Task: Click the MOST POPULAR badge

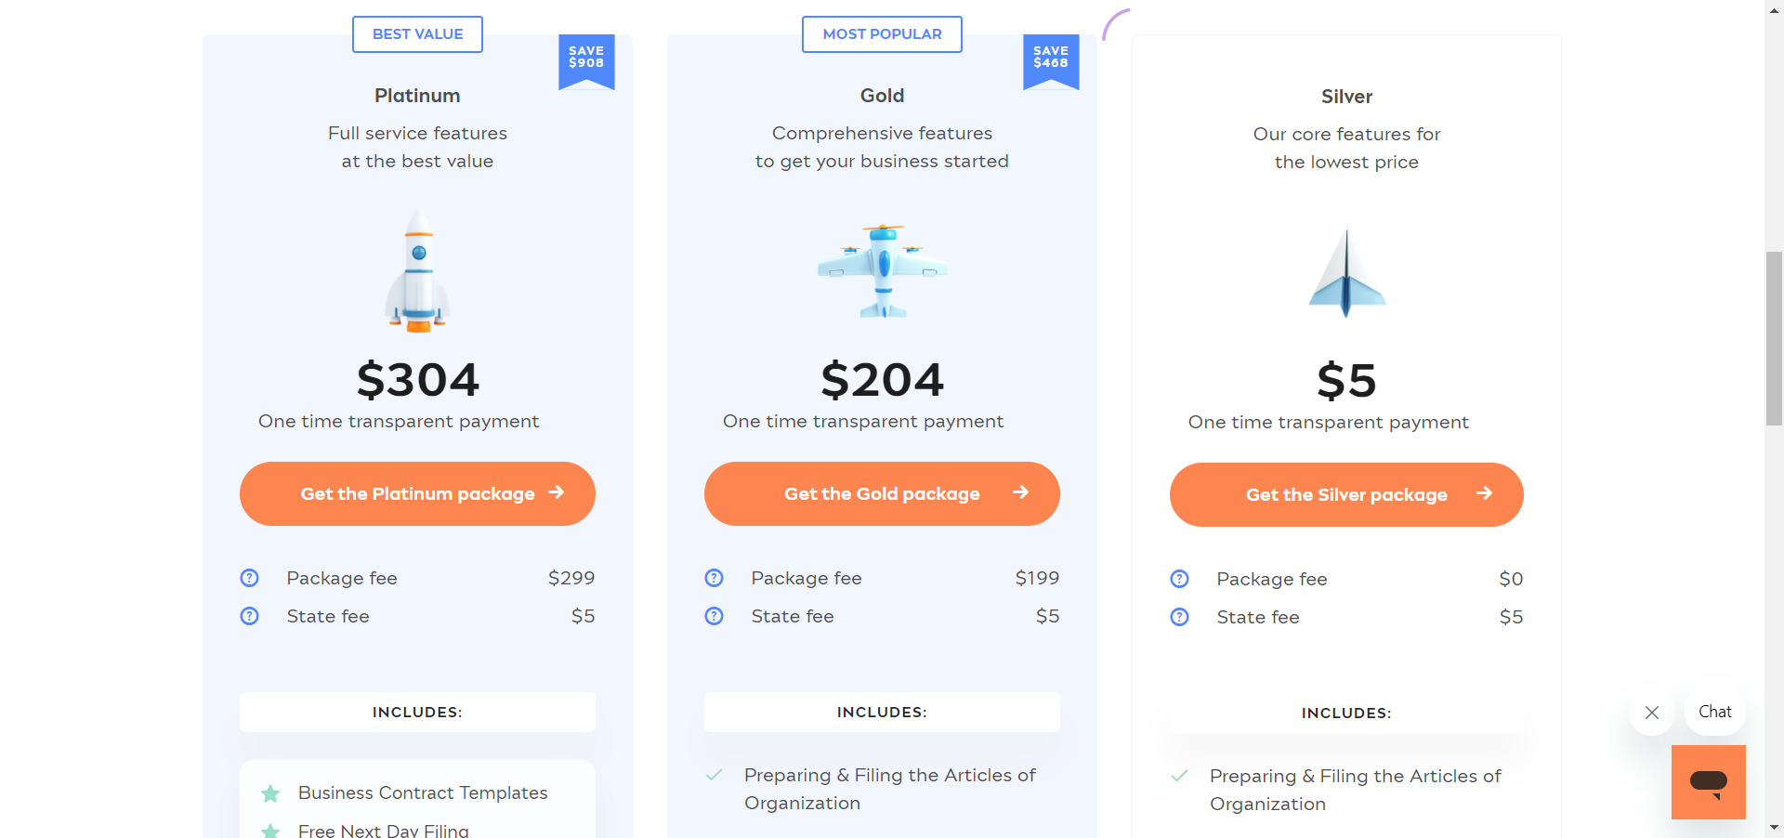Action: click(x=882, y=34)
